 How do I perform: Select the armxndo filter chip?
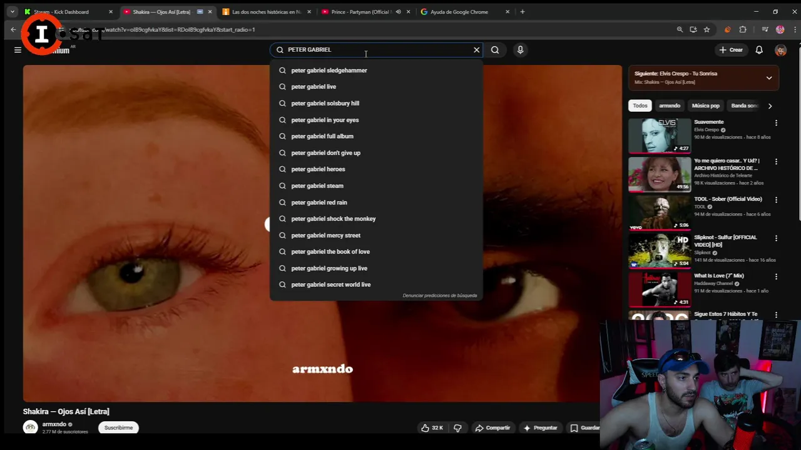tap(670, 106)
